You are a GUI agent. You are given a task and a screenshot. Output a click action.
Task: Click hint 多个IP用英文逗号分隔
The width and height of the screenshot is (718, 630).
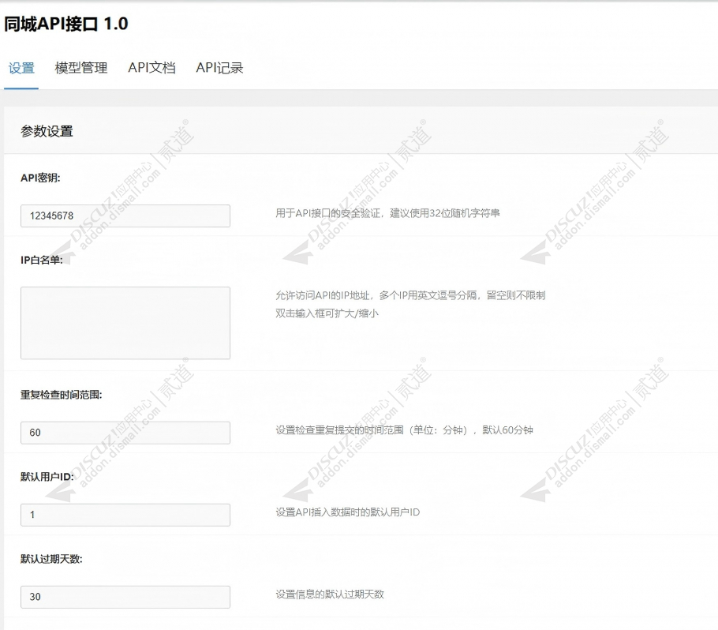pyautogui.click(x=428, y=295)
